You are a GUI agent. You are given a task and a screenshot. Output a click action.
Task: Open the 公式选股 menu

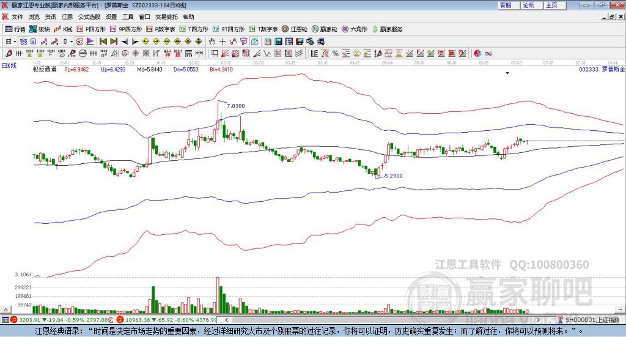tap(89, 17)
